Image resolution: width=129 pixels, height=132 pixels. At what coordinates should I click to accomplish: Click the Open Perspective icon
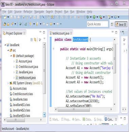click(112, 24)
